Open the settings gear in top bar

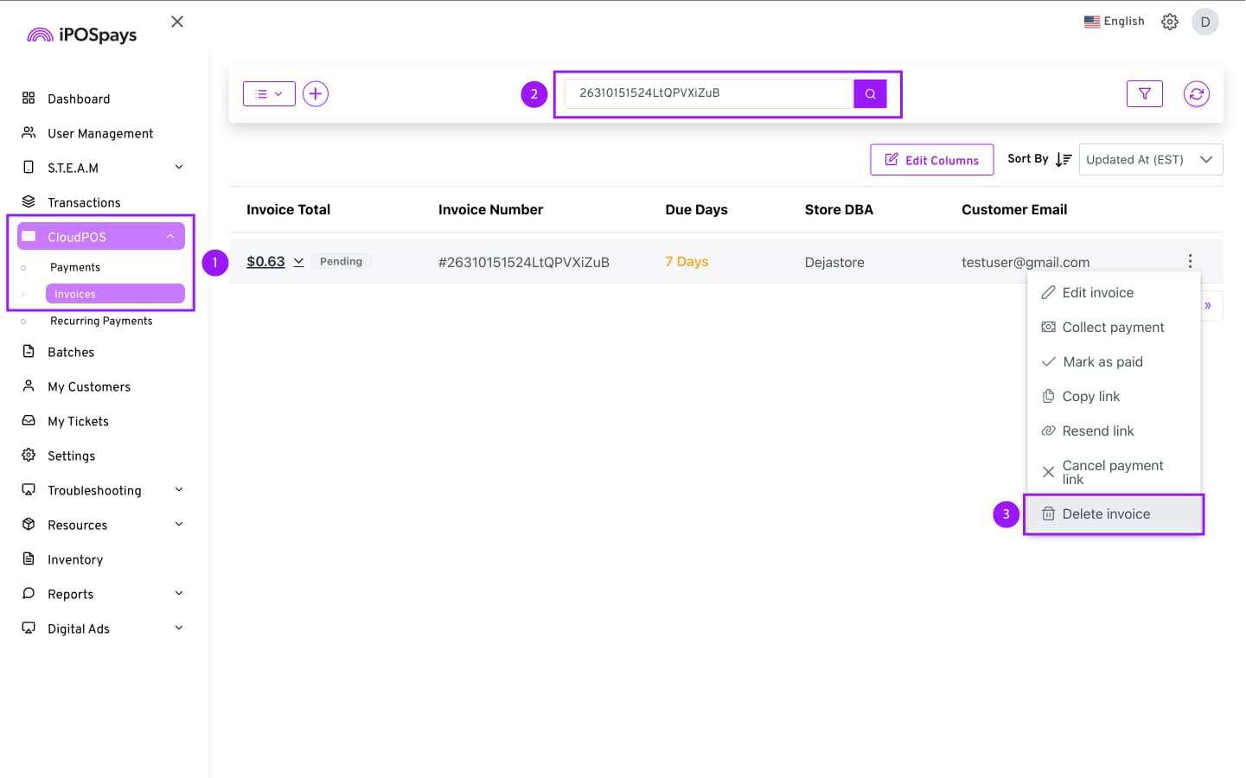pyautogui.click(x=1169, y=22)
